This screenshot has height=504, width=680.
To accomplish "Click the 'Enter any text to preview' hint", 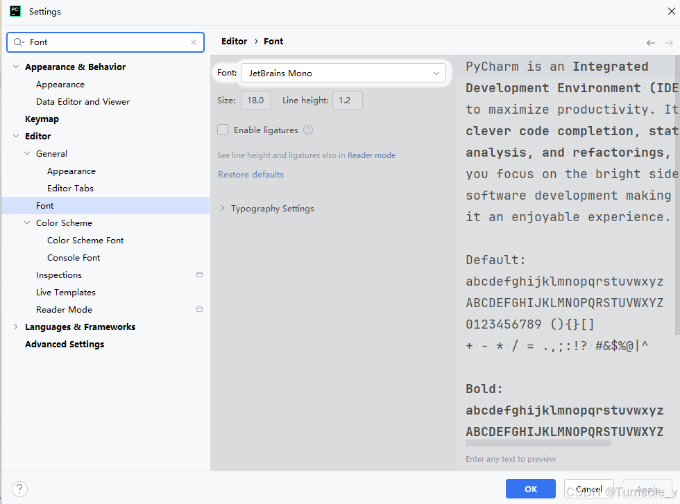I will (x=511, y=458).
